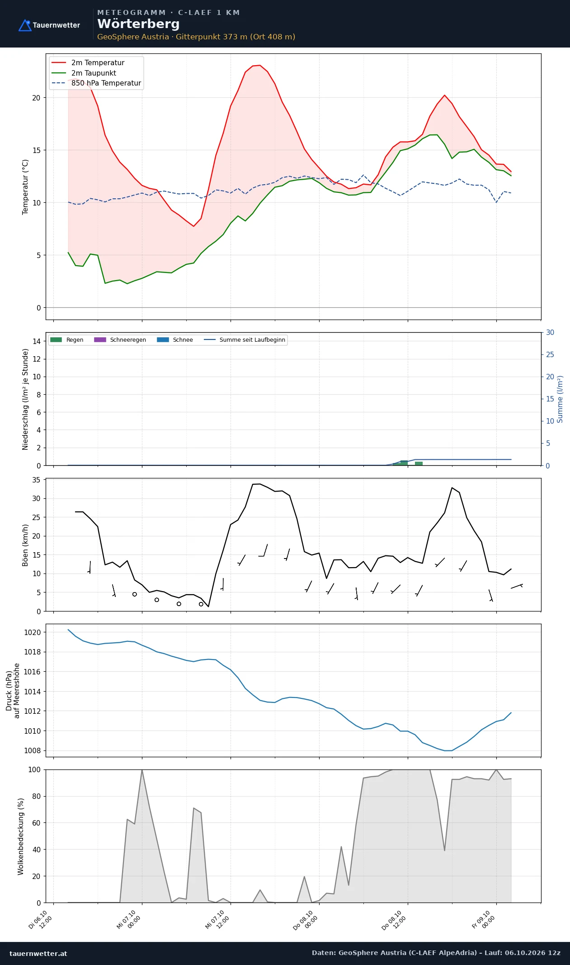This screenshot has height=965, width=570.
Task: Click the Mi 07.10 12:00 time axis label
Action: coord(217,920)
